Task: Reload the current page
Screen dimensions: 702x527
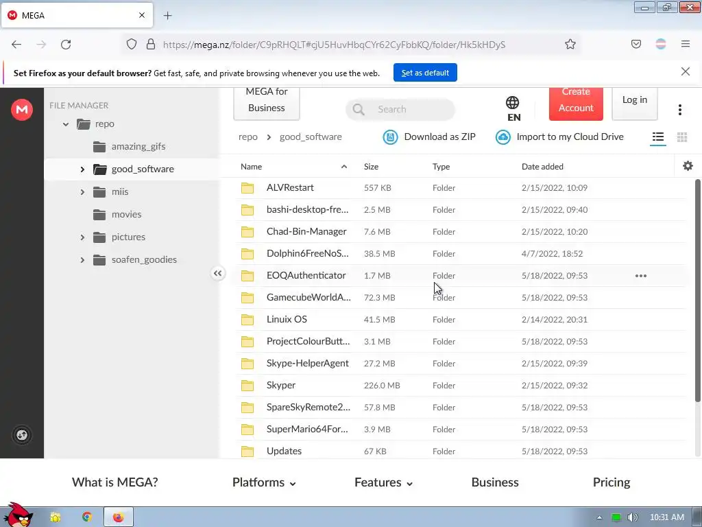Action: click(x=66, y=45)
